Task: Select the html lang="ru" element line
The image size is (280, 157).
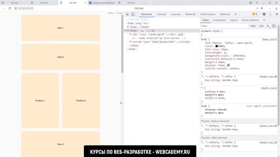Action: pyautogui.click(x=138, y=23)
